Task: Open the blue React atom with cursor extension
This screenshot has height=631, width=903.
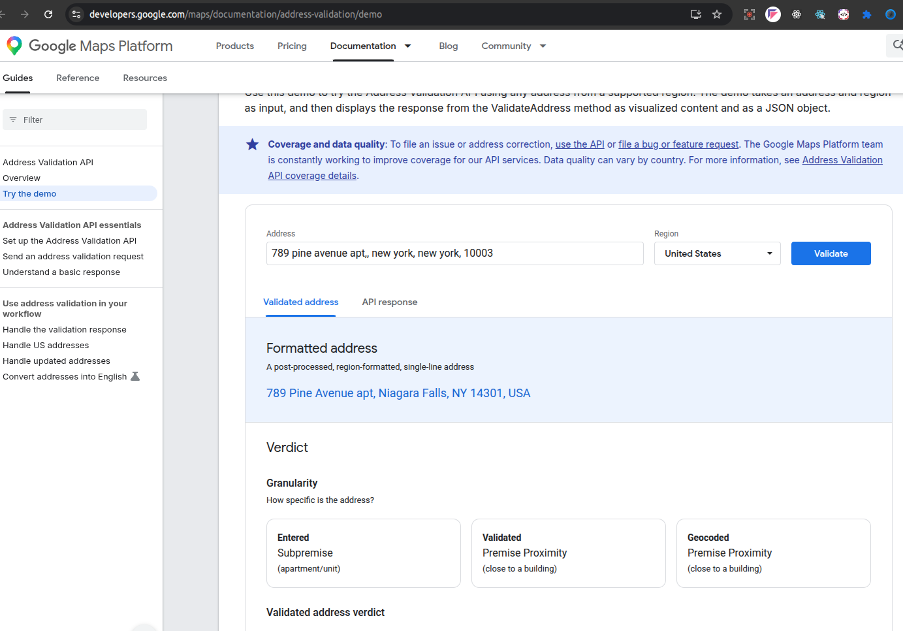Action: point(820,14)
